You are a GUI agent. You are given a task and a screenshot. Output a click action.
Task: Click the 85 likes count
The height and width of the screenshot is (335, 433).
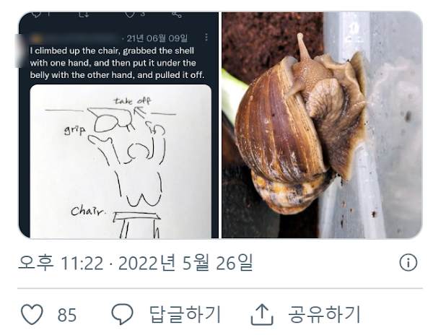click(67, 315)
